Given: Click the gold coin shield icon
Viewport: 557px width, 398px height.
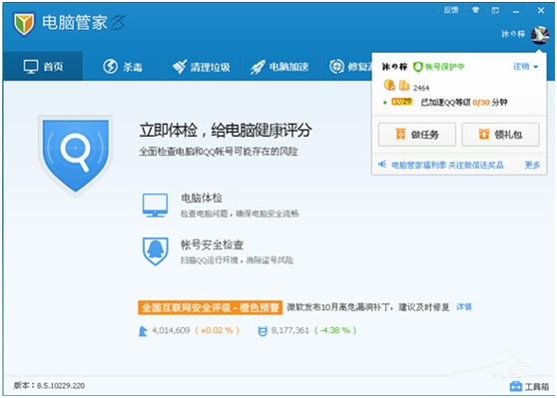Looking at the screenshot, I should (x=389, y=85).
